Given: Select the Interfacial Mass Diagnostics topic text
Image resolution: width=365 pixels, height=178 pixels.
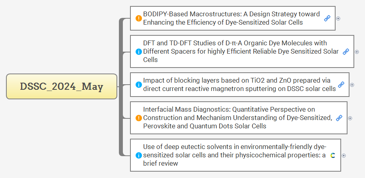Looking at the screenshot, I should [x=237, y=118].
